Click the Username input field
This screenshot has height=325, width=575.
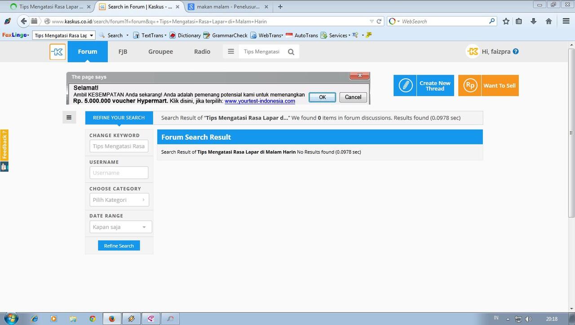pos(119,173)
